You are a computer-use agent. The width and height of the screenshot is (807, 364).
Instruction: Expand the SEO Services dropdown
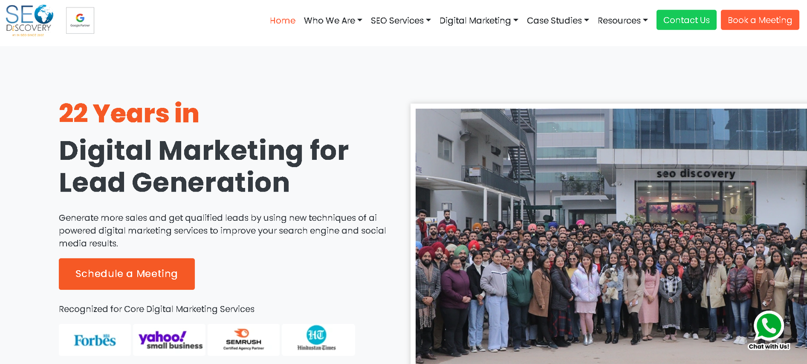(x=400, y=21)
